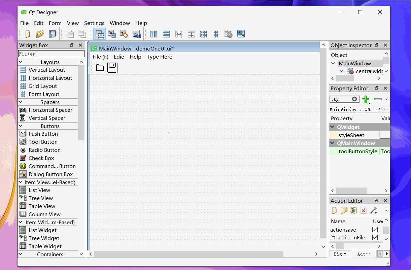Delete the selected action with the red X icon
411x270 pixels.
363,210
